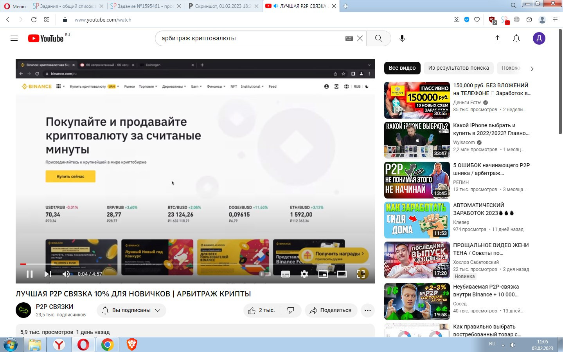Go to the YouTube home logo
Image resolution: width=563 pixels, height=352 pixels.
point(46,38)
